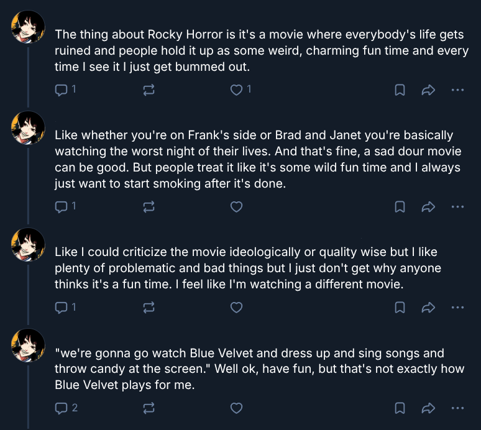Like the post about start smoking
This screenshot has height=430, width=481.
pos(236,207)
